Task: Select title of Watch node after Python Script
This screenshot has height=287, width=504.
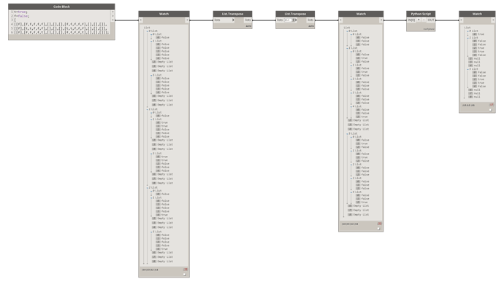Action: [x=477, y=14]
